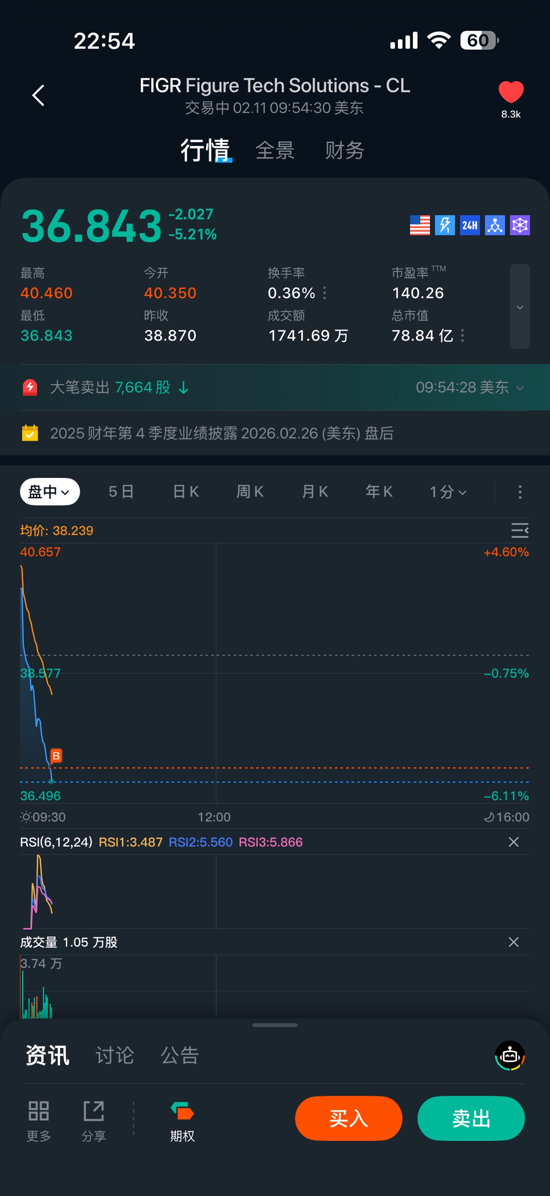
Task: Tap the vertical three-dot chart menu
Action: 520,492
